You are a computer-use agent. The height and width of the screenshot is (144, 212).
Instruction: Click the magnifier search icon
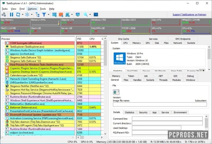tap(85, 15)
